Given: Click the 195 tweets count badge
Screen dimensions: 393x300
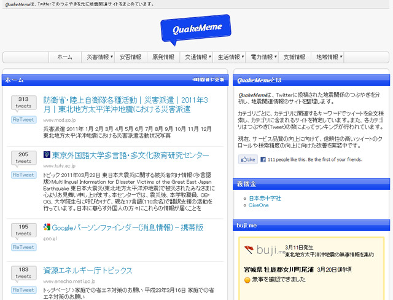Looking at the screenshot, I should (23, 230).
